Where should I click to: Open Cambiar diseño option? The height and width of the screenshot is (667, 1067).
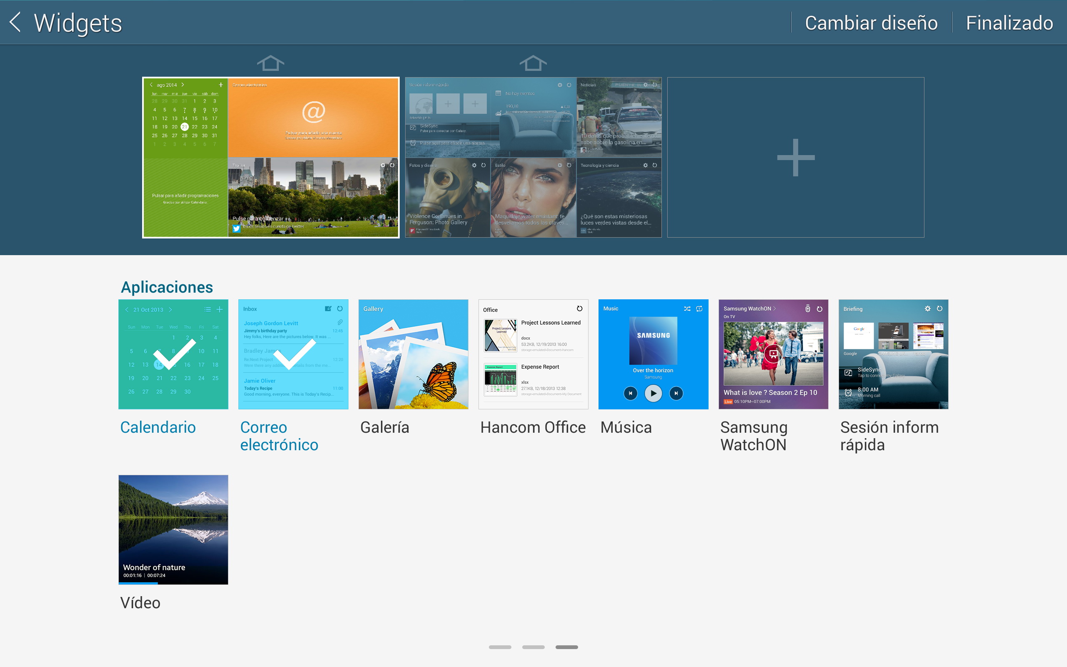point(871,23)
